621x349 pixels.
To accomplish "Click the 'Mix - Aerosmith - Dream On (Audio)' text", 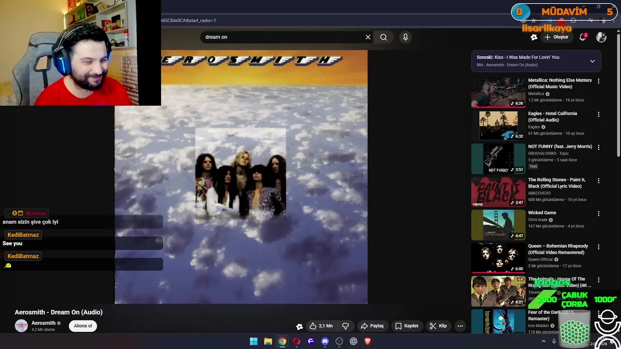I will [507, 65].
